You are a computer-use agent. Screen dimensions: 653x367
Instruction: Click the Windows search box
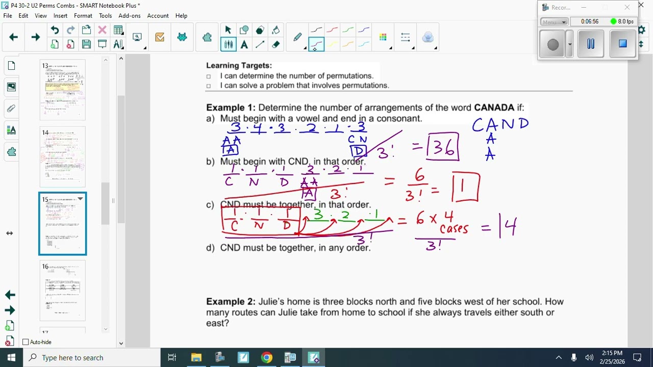point(92,357)
